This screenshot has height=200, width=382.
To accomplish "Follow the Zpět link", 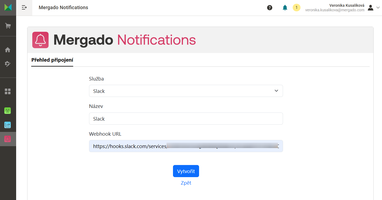I will pos(186,183).
